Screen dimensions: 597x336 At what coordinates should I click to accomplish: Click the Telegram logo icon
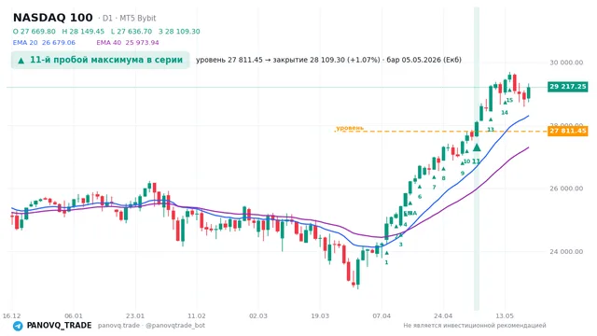(18, 326)
